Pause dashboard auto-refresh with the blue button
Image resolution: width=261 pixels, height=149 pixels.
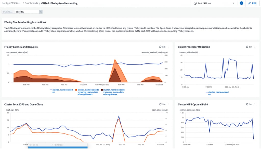coord(241,3)
